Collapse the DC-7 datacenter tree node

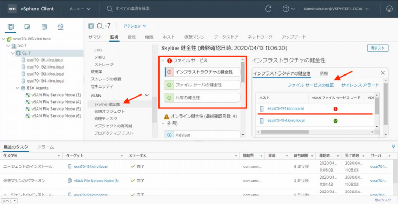click(8, 46)
